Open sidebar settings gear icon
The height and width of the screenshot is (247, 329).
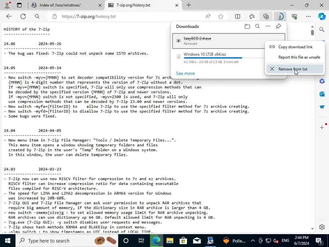[322, 227]
